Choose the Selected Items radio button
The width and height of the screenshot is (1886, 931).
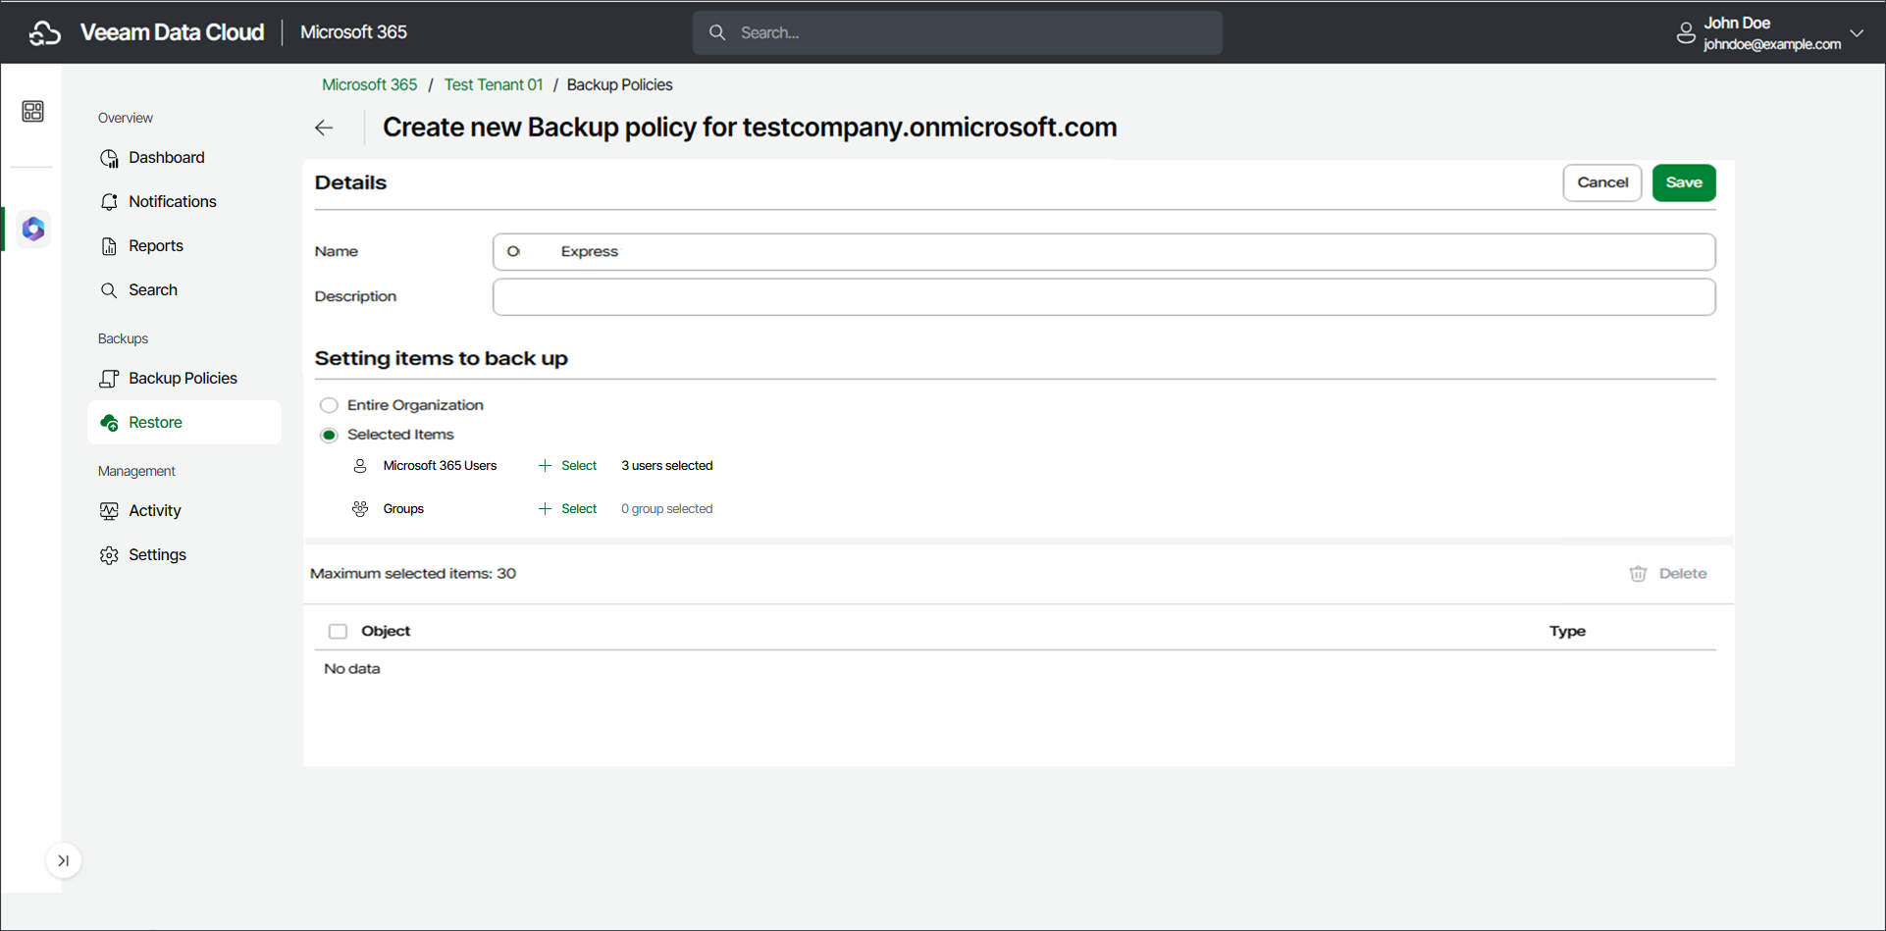tap(329, 435)
